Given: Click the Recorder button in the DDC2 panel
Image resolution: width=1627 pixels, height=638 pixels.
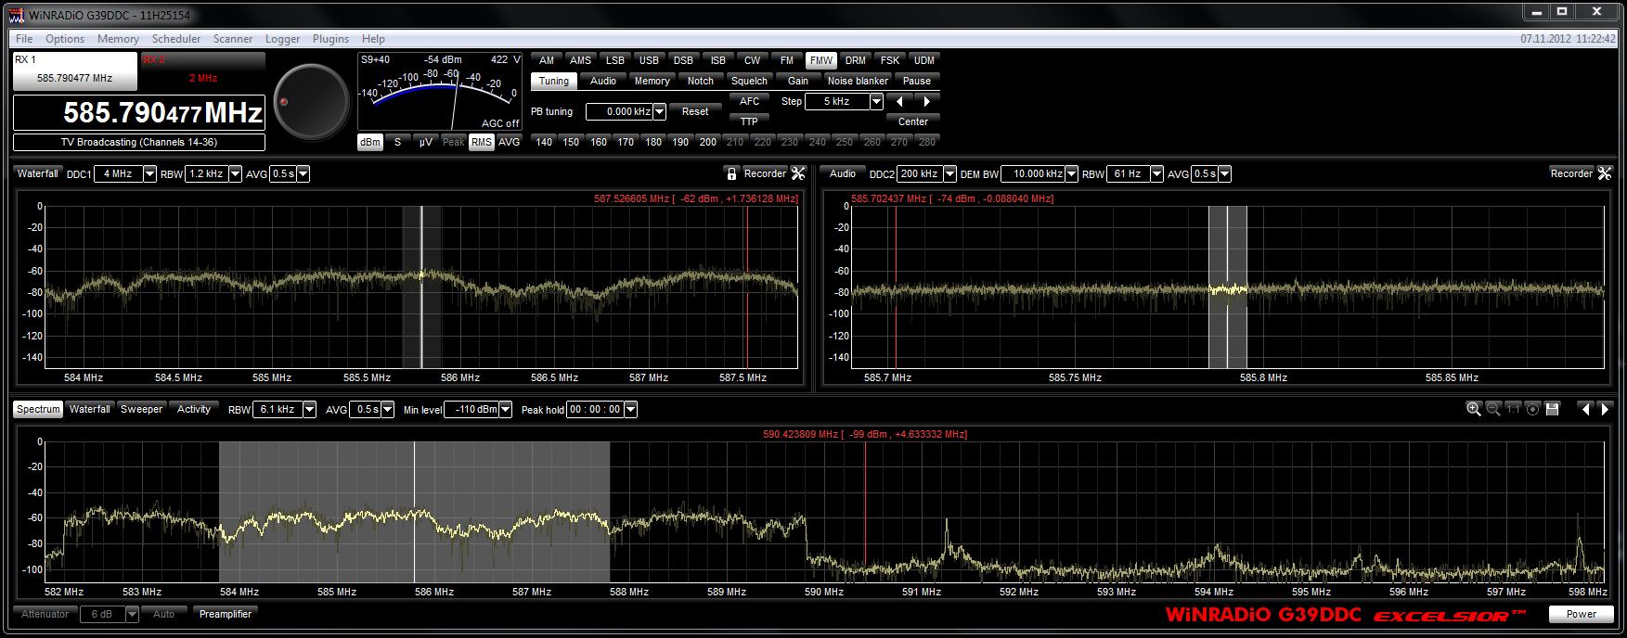Looking at the screenshot, I should click(1571, 173).
